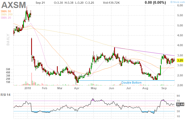Click the Double Bottom pattern label
This screenshot has height=121, width=188.
point(131,83)
